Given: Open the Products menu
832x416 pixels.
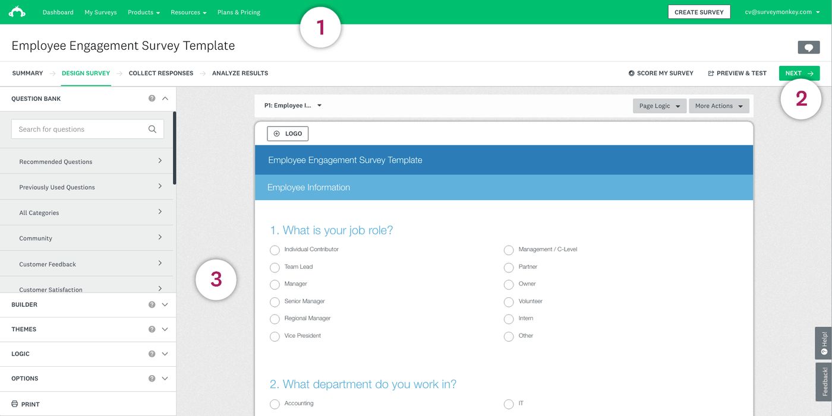Looking at the screenshot, I should pyautogui.click(x=143, y=12).
